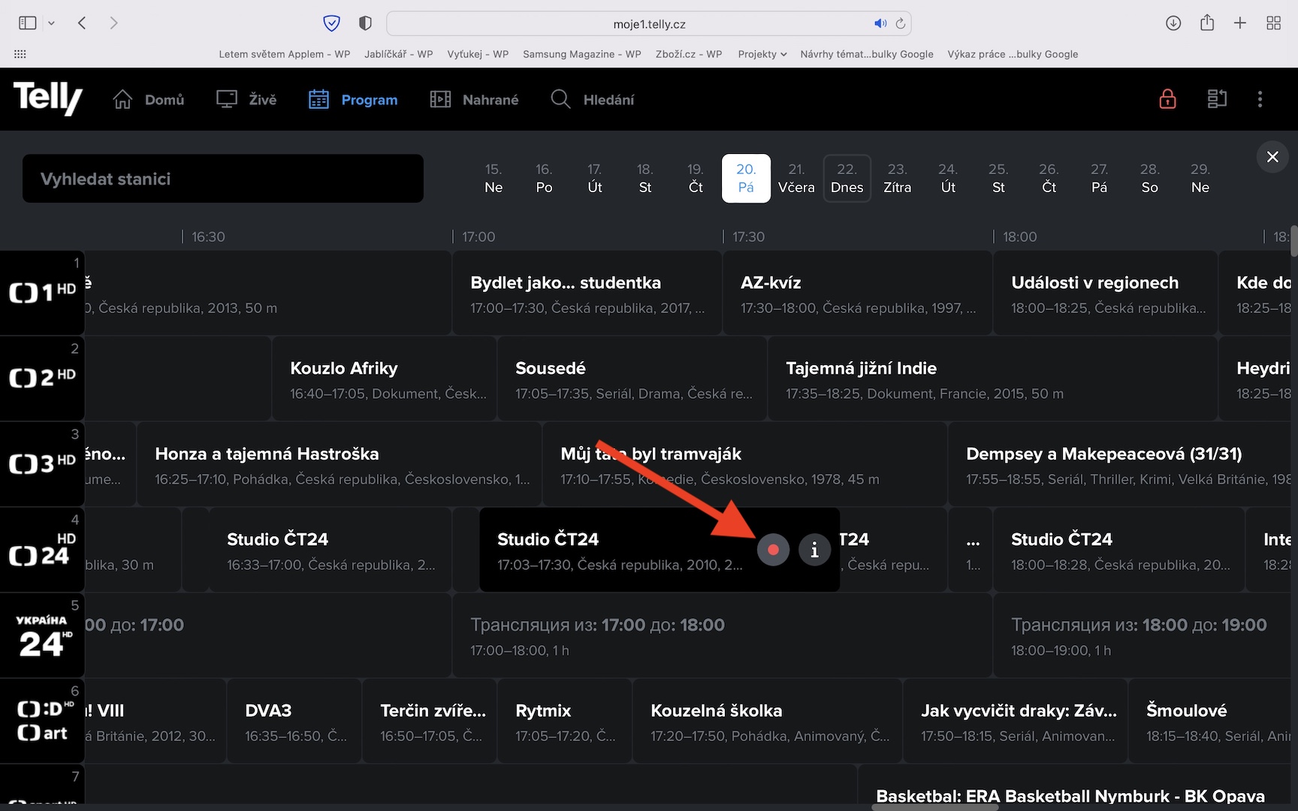This screenshot has width=1298, height=811.
Task: Open the layout switch icon in header
Action: pyautogui.click(x=1217, y=99)
